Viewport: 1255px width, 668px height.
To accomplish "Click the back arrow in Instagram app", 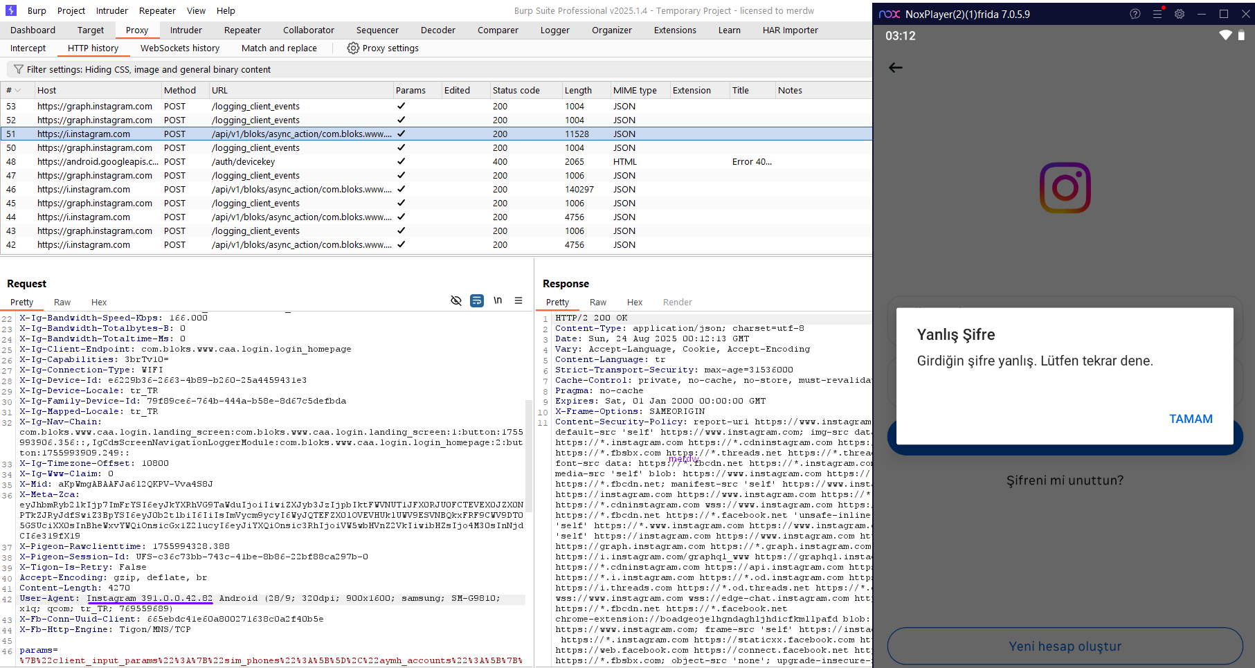I will 896,67.
